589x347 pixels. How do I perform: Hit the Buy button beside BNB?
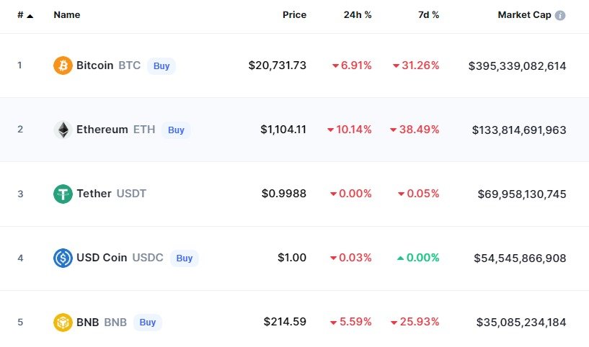click(147, 323)
